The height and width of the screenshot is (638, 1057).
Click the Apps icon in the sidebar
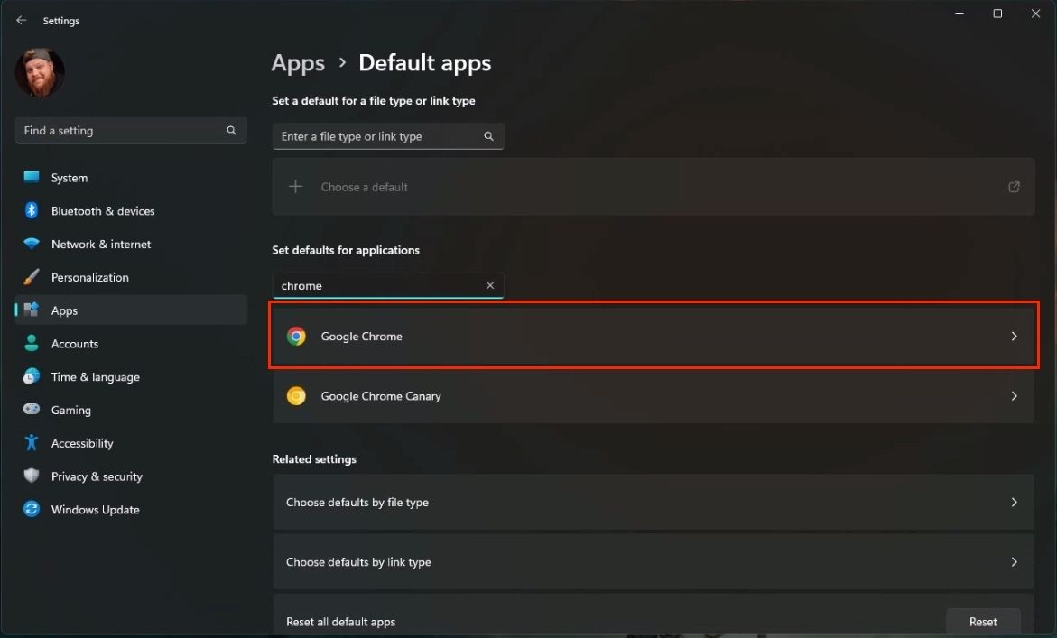pos(31,310)
